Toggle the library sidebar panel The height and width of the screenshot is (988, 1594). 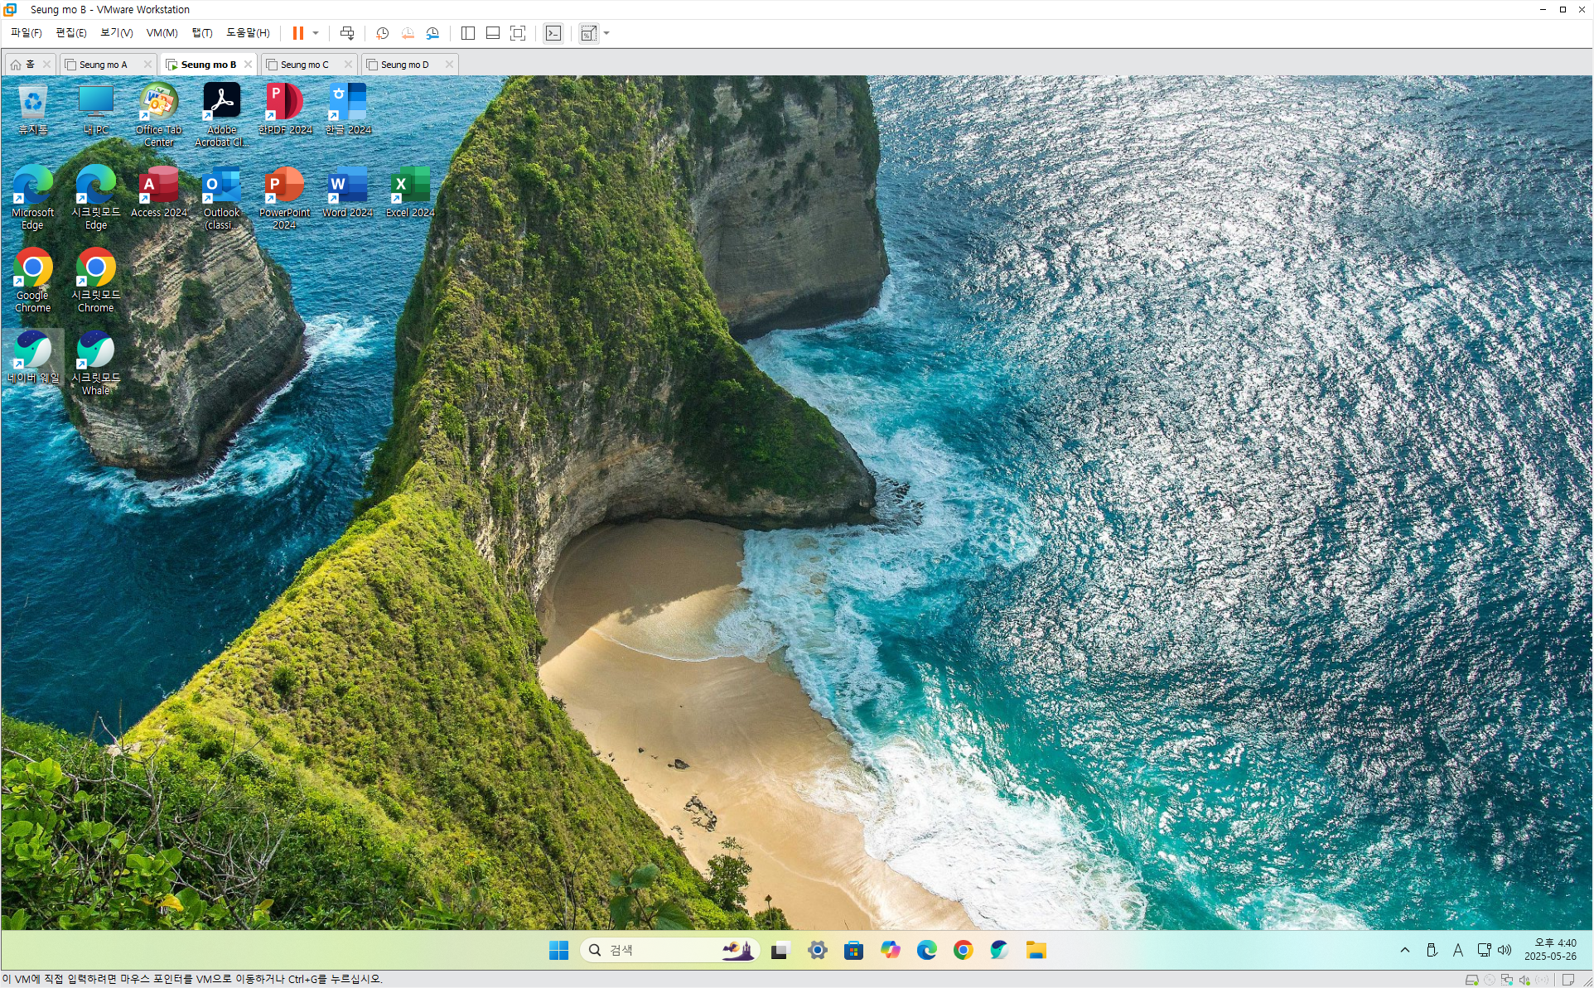tap(468, 33)
